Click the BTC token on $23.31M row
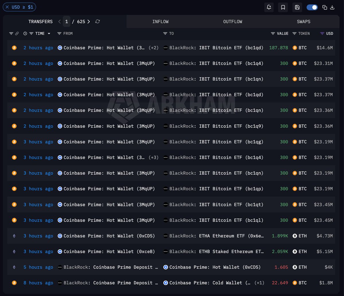 coord(300,64)
